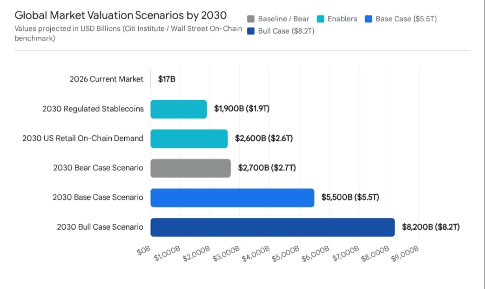Select the gray 2030 Bear Case Scenario bar
The height and width of the screenshot is (289, 485).
click(x=190, y=168)
